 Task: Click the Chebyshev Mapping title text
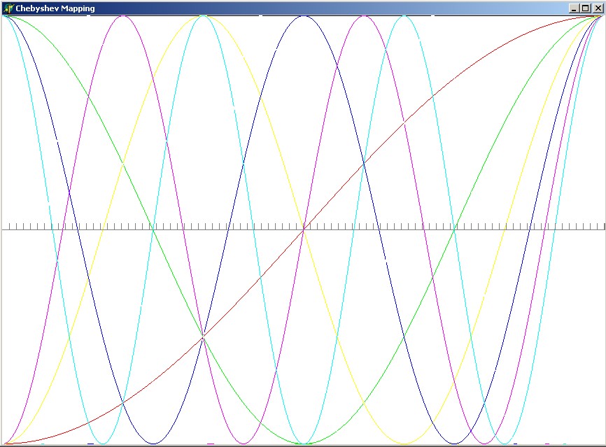click(x=55, y=8)
